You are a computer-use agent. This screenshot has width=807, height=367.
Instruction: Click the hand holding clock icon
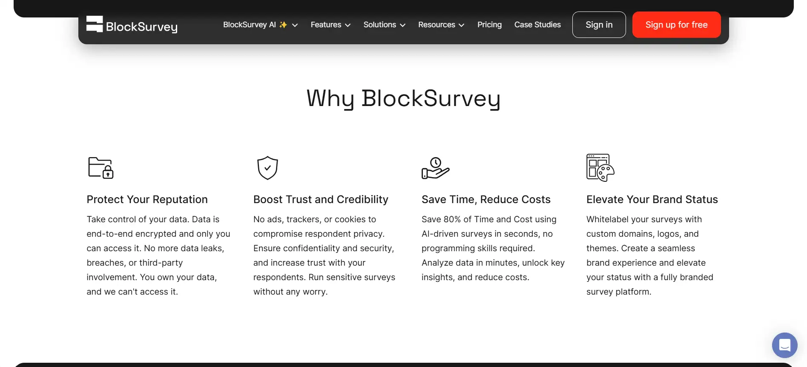(x=435, y=168)
